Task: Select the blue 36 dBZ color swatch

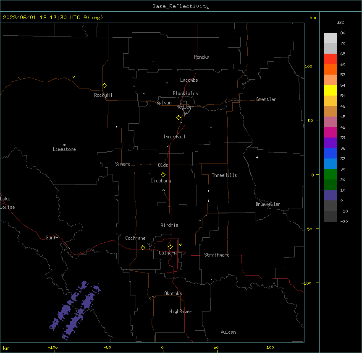Action: click(x=330, y=153)
